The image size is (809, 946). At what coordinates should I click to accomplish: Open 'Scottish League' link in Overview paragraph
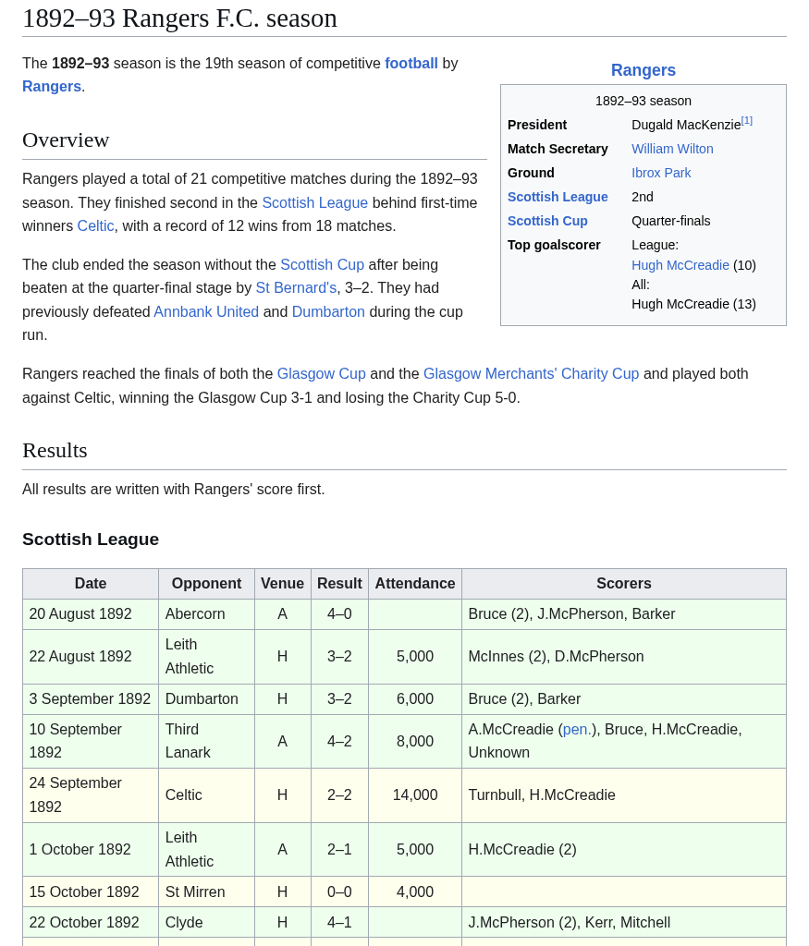point(314,203)
